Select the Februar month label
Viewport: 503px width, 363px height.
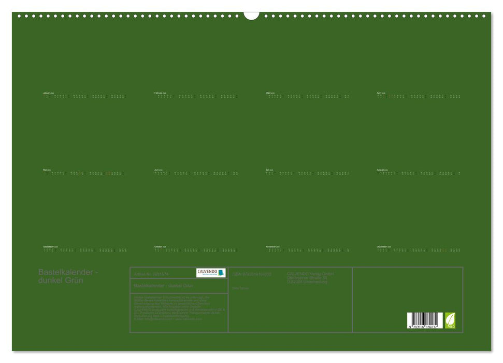(x=159, y=93)
